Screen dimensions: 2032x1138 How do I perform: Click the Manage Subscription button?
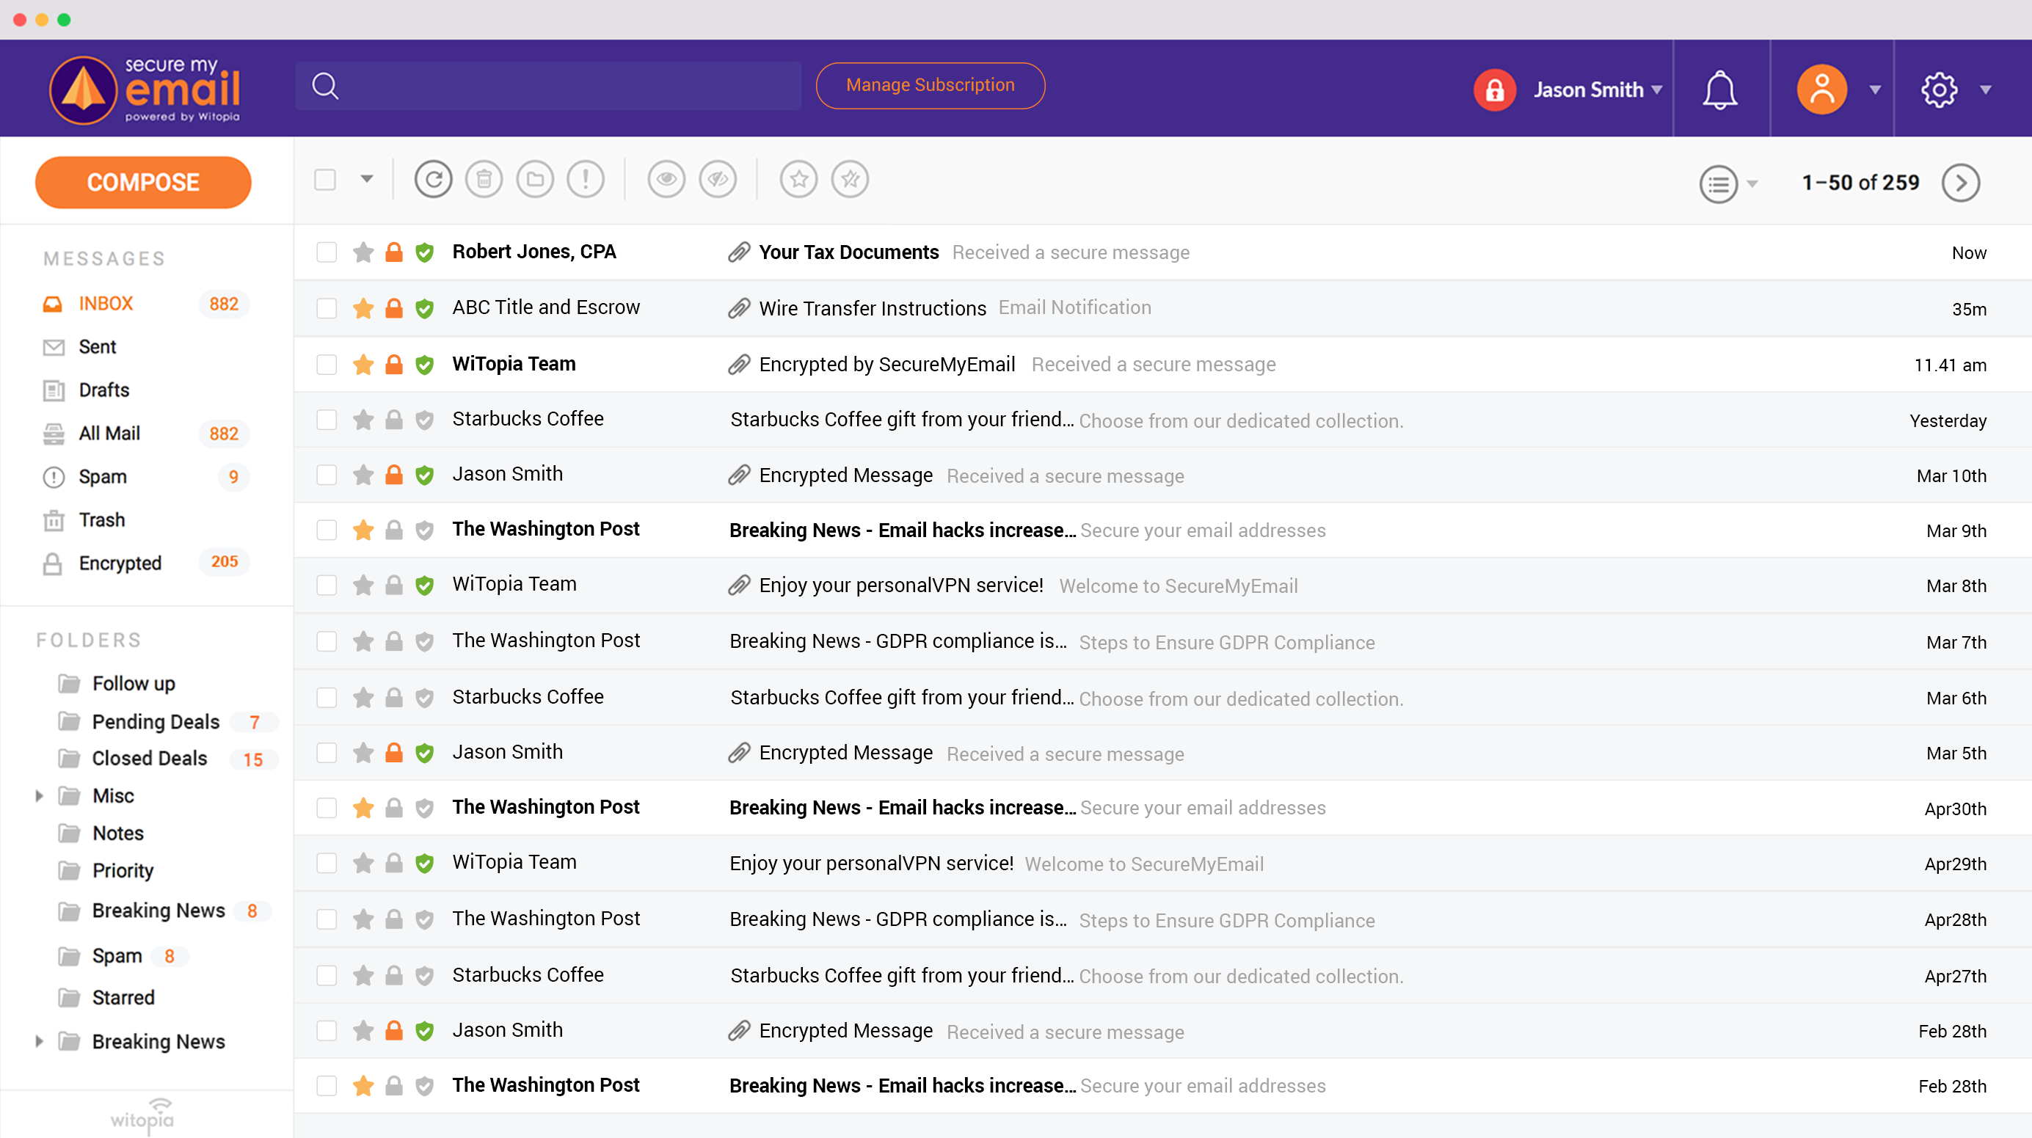(x=929, y=85)
